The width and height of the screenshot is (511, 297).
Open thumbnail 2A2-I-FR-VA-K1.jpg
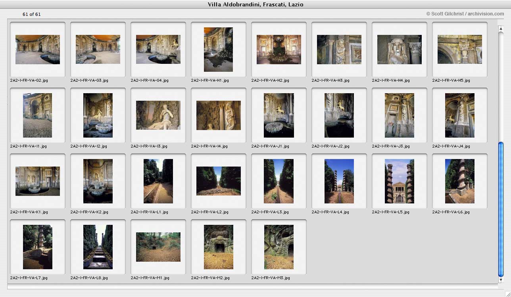tap(38, 181)
